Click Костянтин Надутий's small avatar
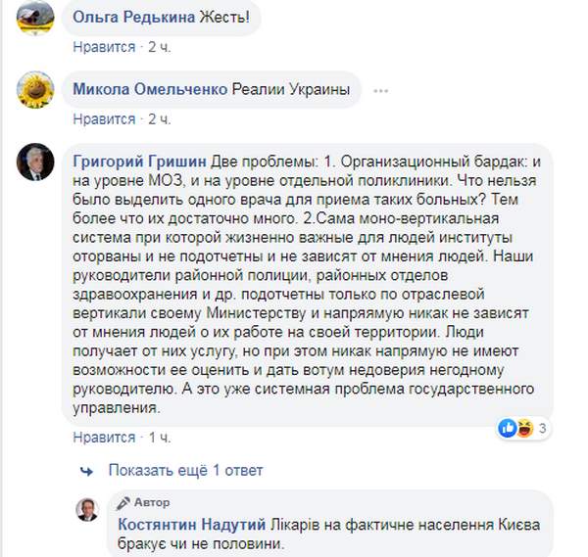Screen dimensions: 588x557 click(87, 510)
